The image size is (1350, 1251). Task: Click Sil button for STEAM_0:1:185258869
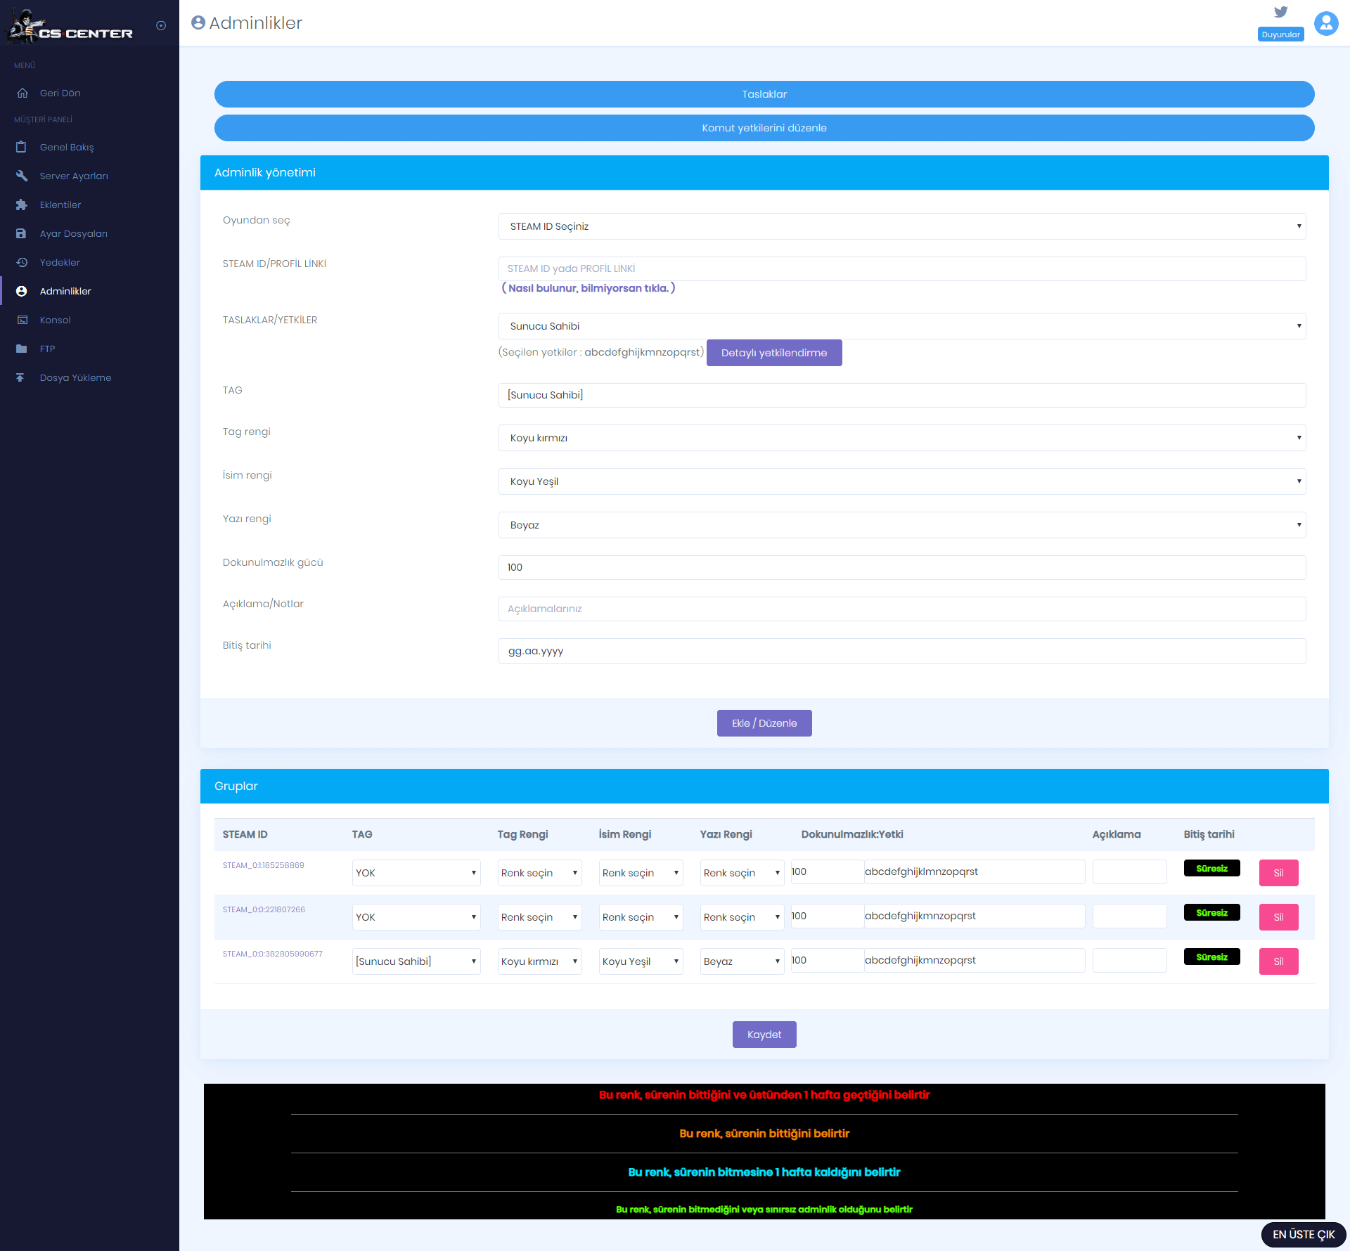1278,873
